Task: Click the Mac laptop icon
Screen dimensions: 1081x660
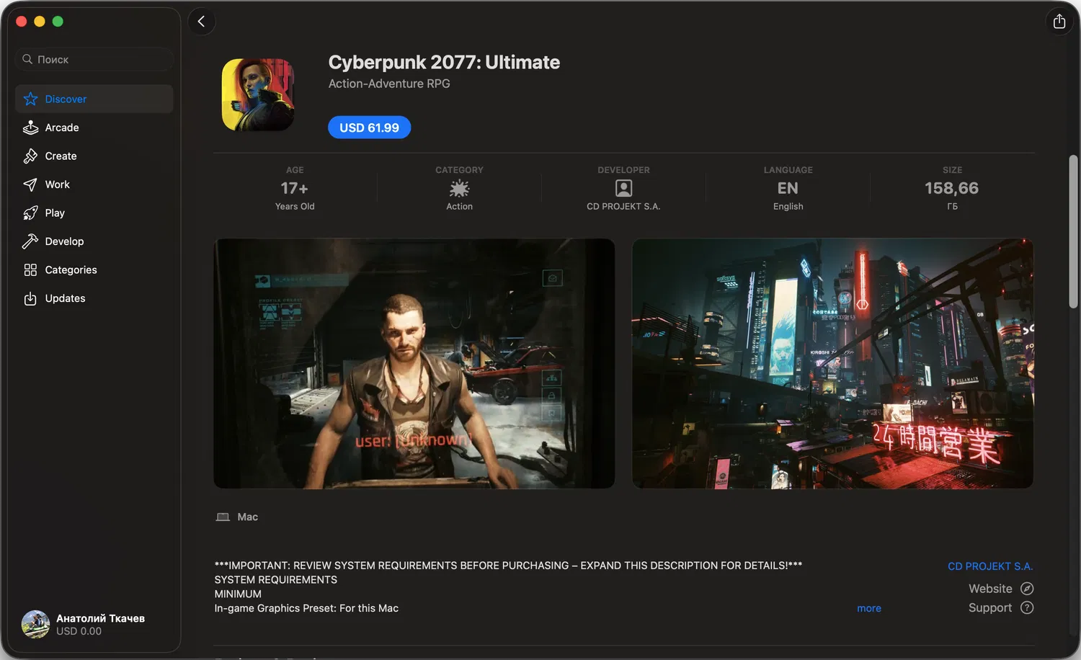Action: pyautogui.click(x=223, y=517)
